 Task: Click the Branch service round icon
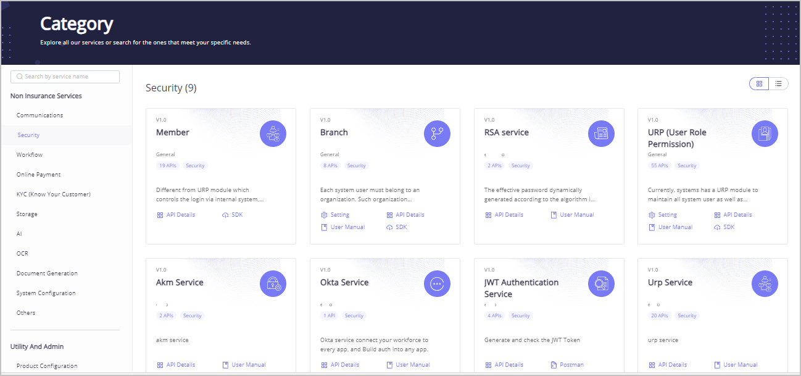[437, 133]
